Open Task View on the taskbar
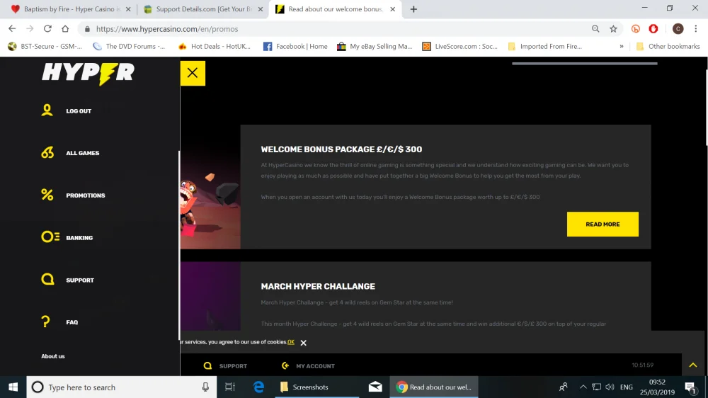 click(230, 387)
